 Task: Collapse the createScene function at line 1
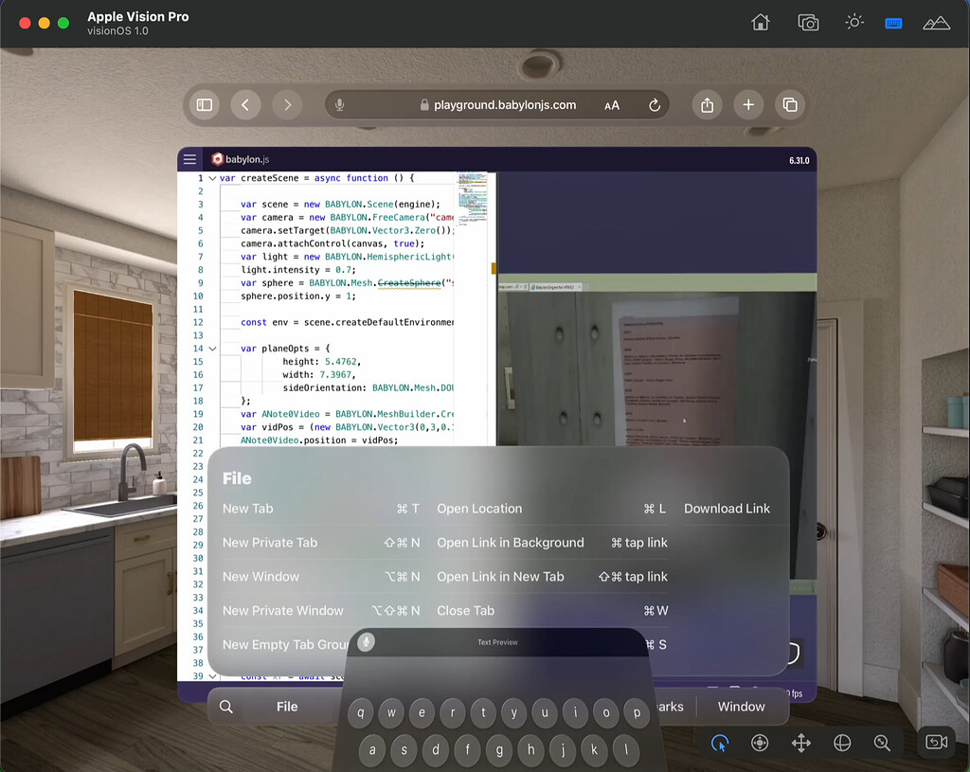pos(212,177)
